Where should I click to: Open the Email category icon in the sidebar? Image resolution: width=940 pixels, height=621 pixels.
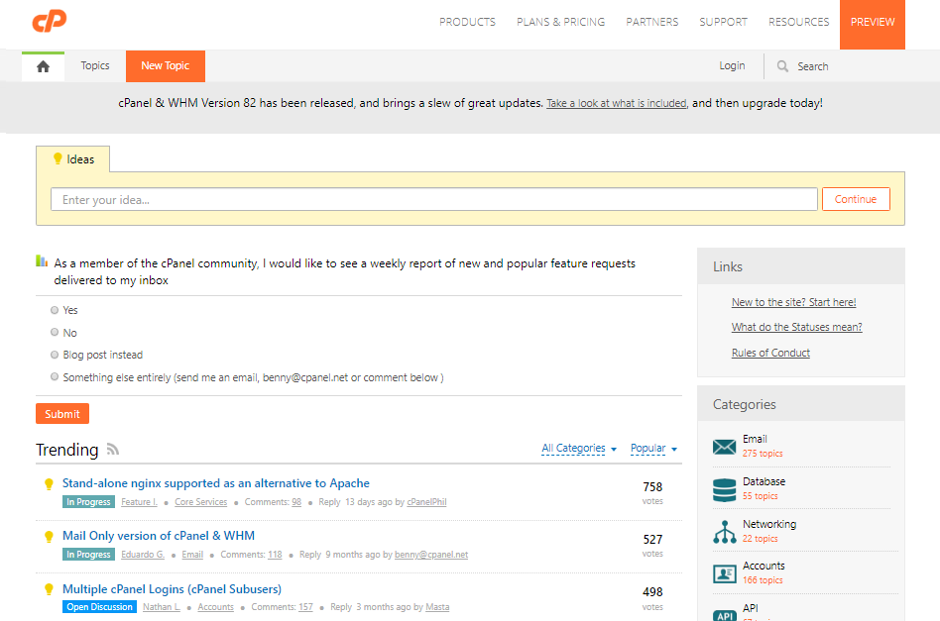coord(723,446)
